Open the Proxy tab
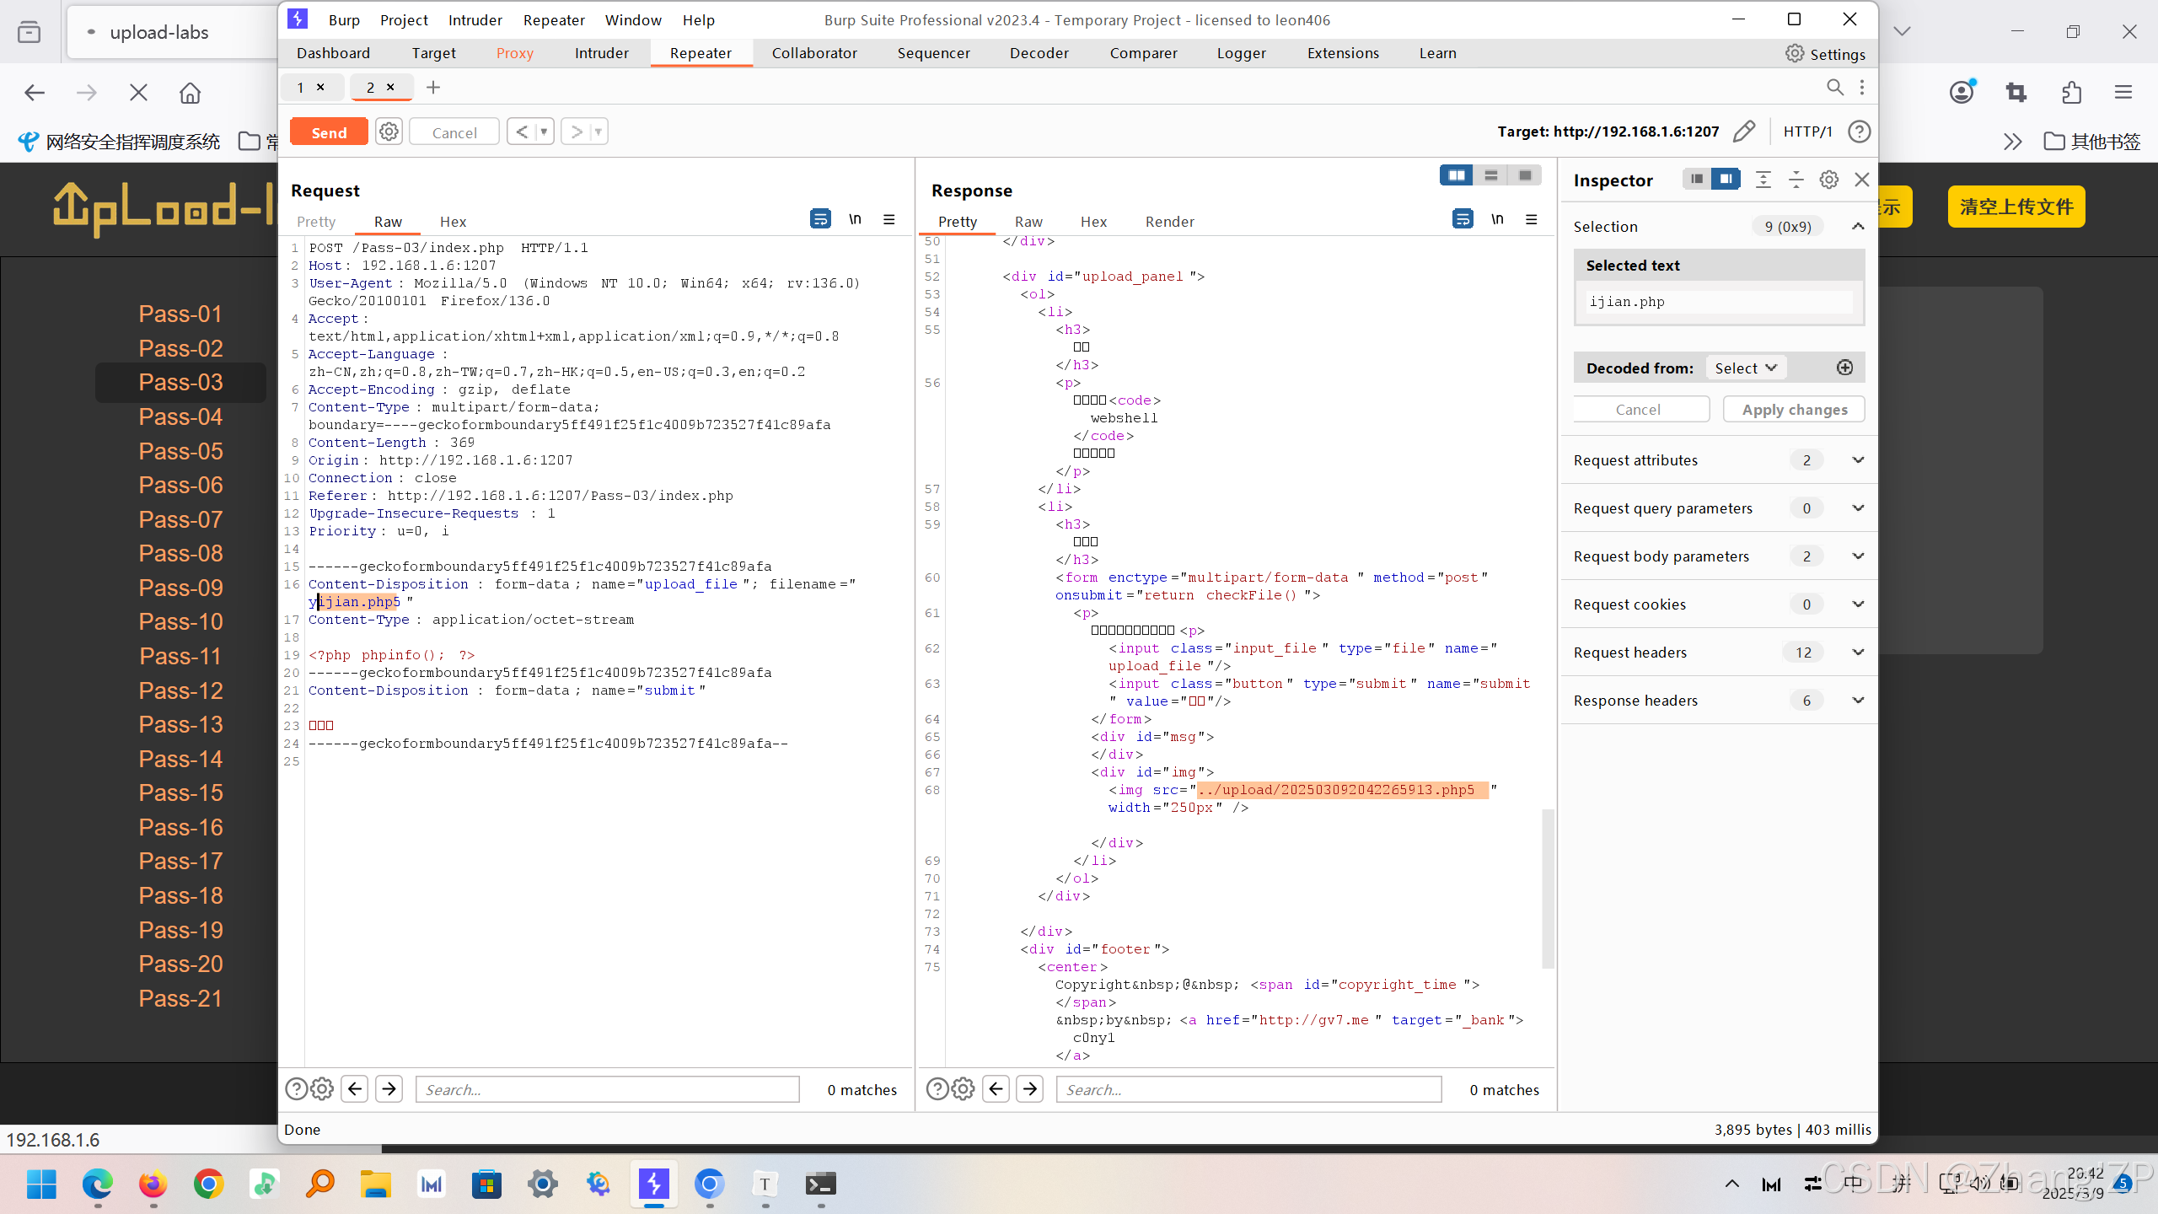The image size is (2158, 1214). point(514,53)
